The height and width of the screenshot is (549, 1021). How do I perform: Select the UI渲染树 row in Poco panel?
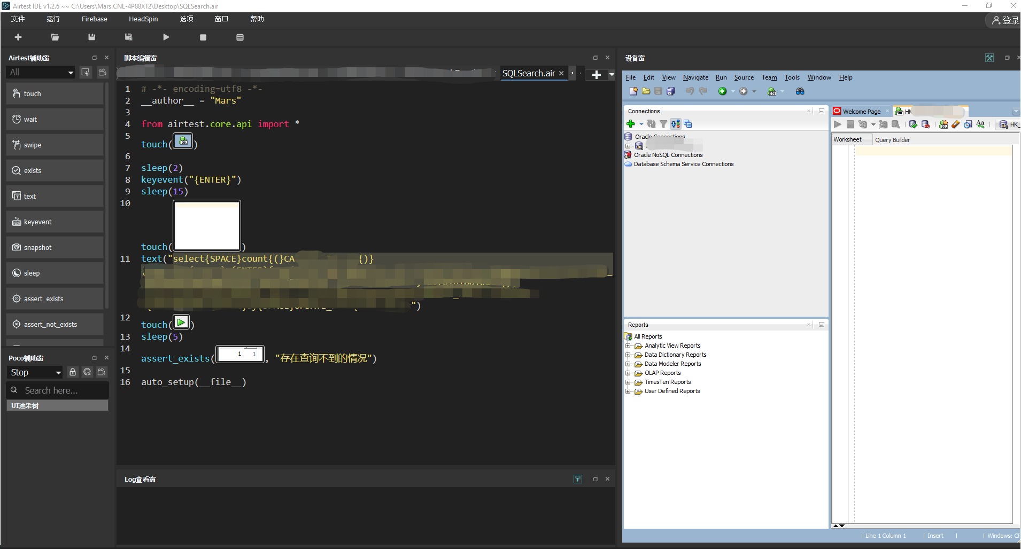57,405
